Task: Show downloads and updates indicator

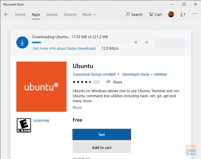Action: coord(183,14)
